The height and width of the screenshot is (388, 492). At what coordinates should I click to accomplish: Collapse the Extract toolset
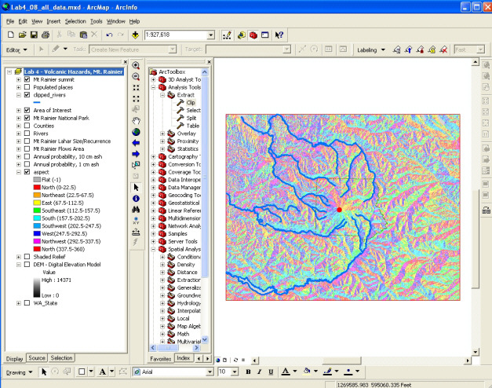point(162,95)
